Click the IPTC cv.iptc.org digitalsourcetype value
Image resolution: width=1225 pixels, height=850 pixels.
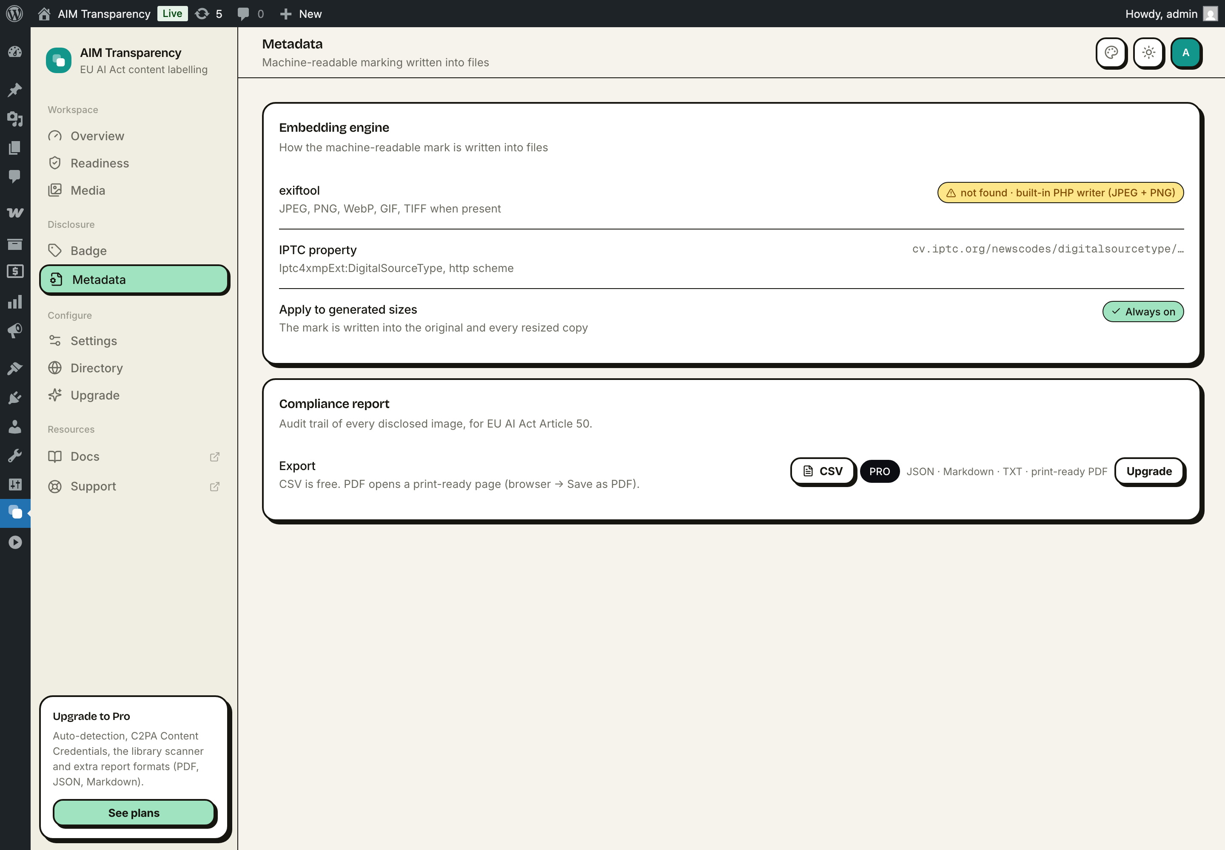pos(1048,249)
